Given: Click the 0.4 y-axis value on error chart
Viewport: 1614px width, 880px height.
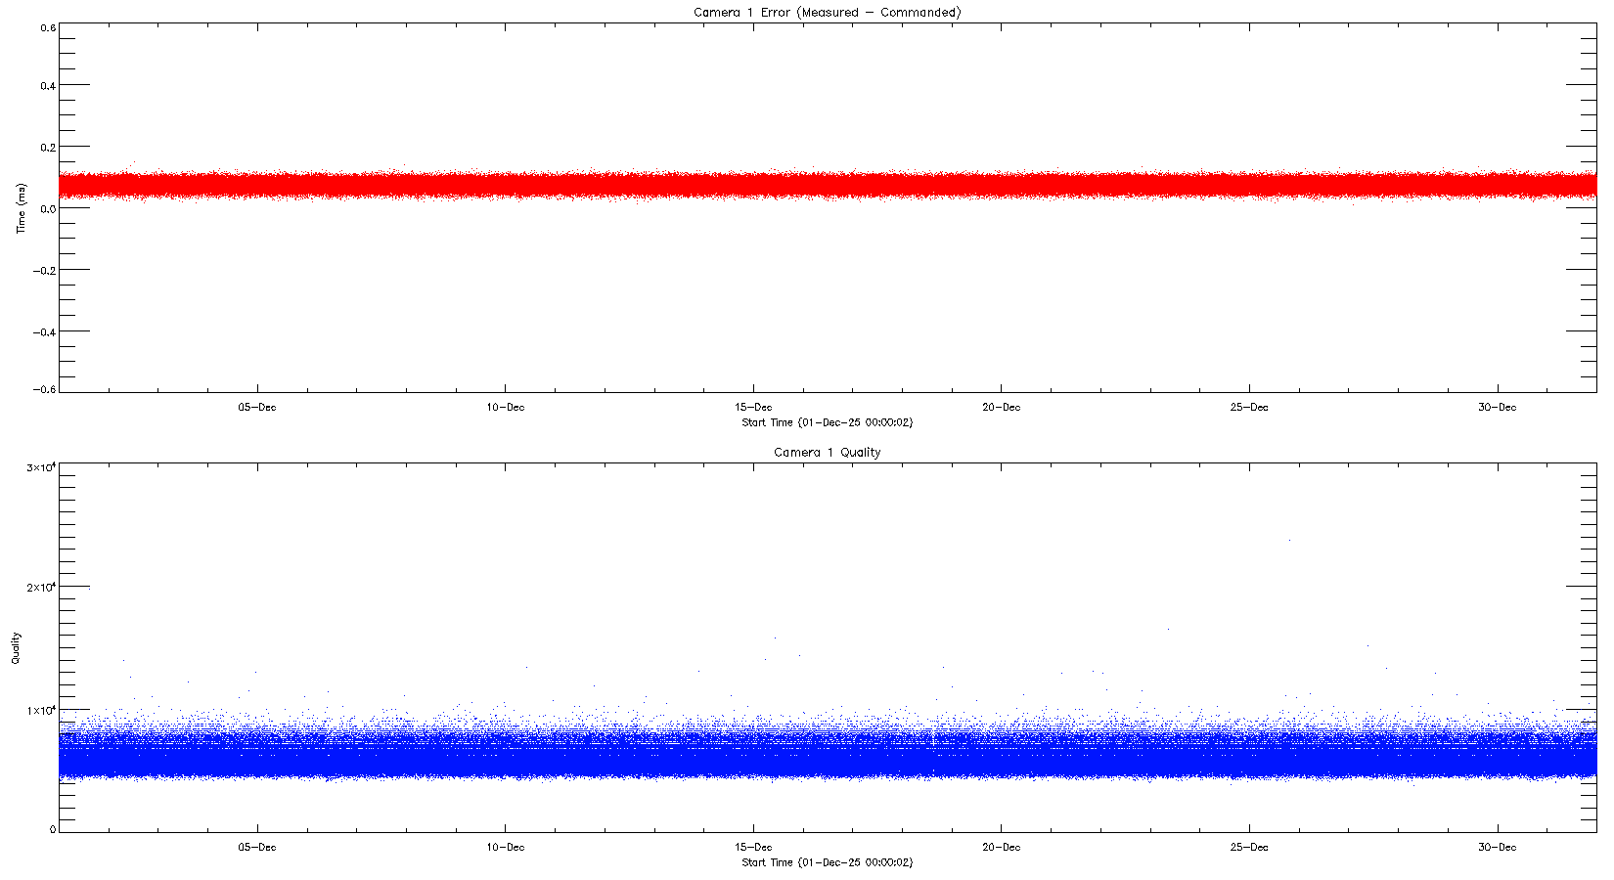Looking at the screenshot, I should pyautogui.click(x=47, y=86).
